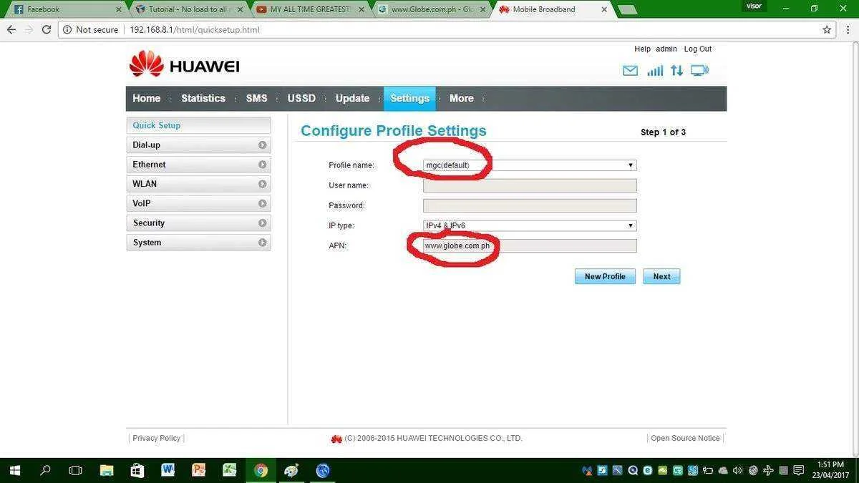Image resolution: width=859 pixels, height=483 pixels.
Task: Expand the VoIP sidebar section
Action: (x=198, y=203)
